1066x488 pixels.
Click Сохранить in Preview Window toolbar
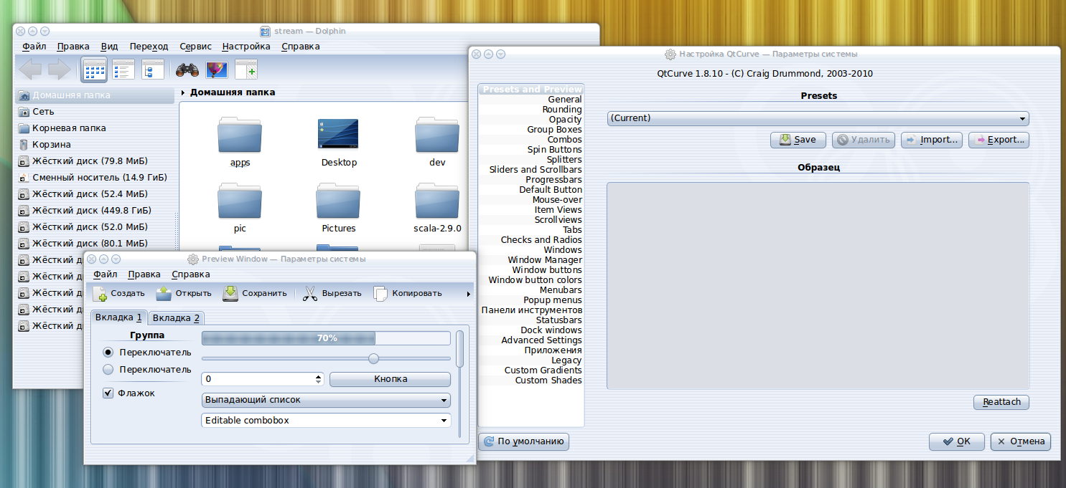[255, 293]
